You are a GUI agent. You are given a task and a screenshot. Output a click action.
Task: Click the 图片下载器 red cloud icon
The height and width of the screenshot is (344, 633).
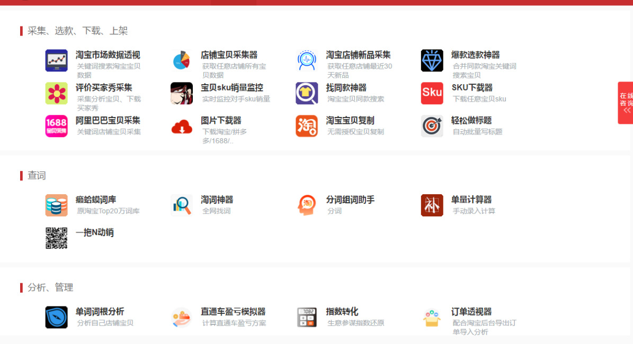click(x=181, y=126)
